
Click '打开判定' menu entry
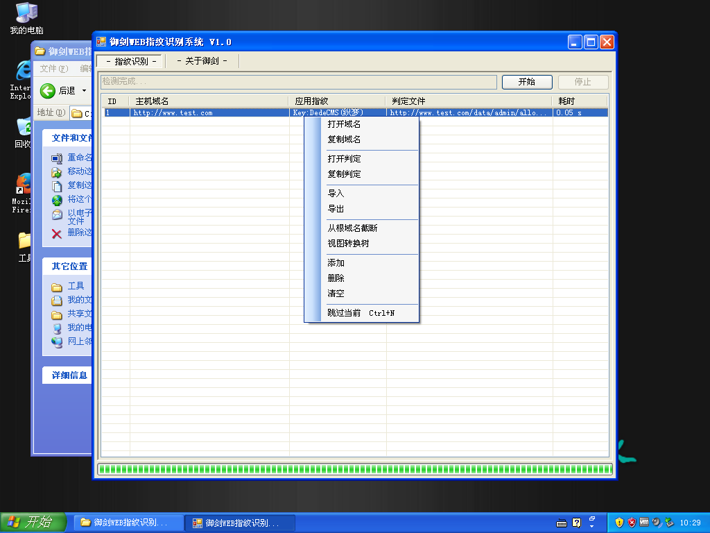[344, 159]
